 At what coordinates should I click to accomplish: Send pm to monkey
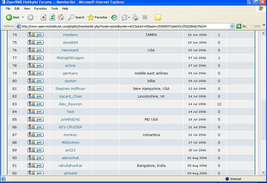coord(35,134)
